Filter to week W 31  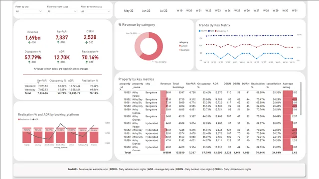(x=295, y=10)
